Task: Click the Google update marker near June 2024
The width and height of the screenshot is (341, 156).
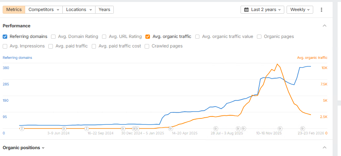Action: pyautogui.click(x=64, y=129)
